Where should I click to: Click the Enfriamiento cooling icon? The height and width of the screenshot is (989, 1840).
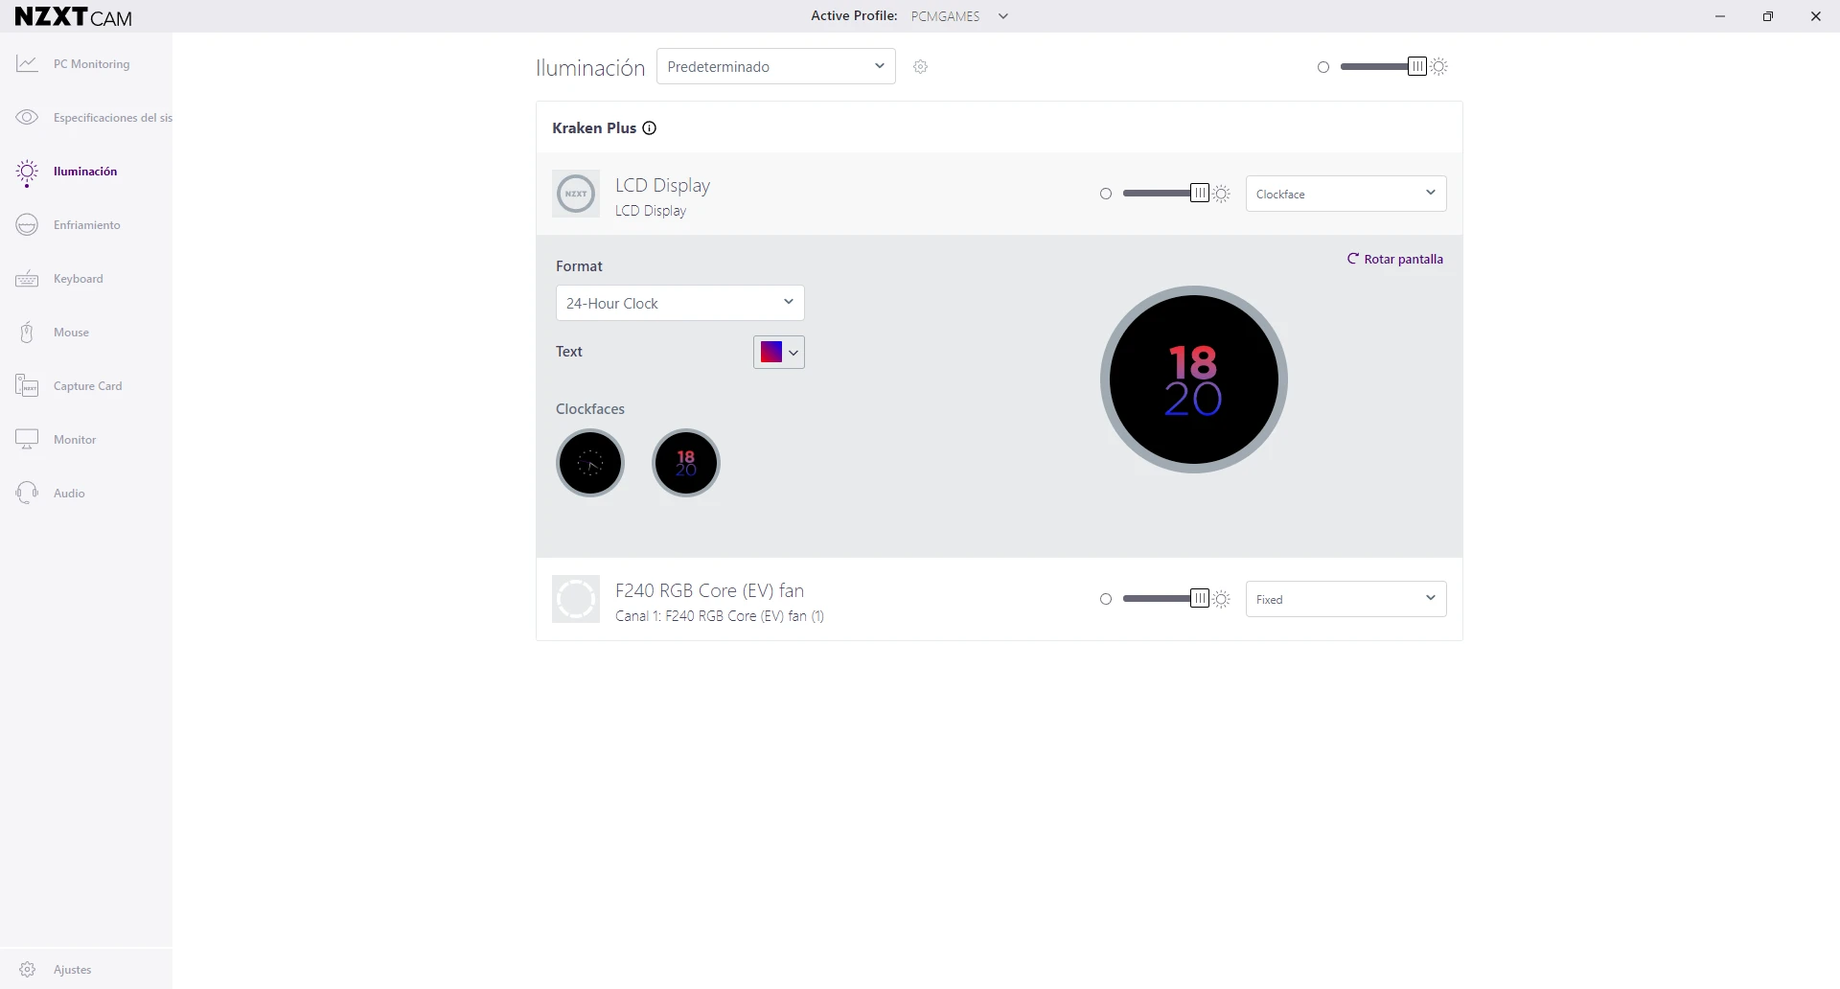click(27, 224)
